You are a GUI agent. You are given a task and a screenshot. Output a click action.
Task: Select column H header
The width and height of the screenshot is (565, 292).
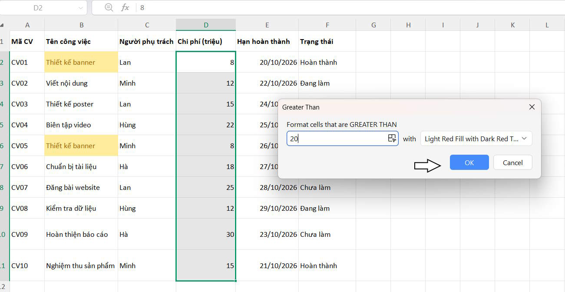[408, 25]
